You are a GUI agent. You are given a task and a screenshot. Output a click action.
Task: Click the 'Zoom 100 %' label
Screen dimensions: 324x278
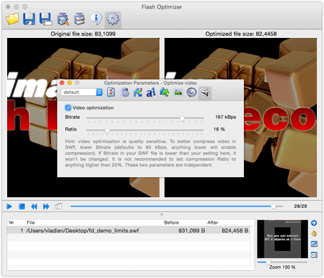(283, 267)
